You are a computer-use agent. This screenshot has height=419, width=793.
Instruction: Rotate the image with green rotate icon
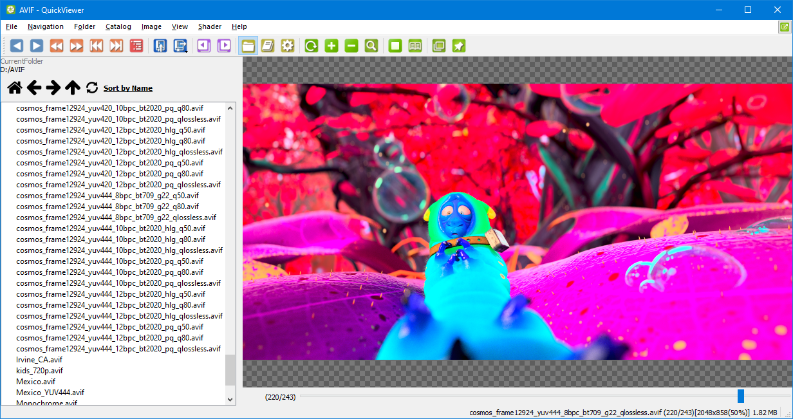pos(312,46)
